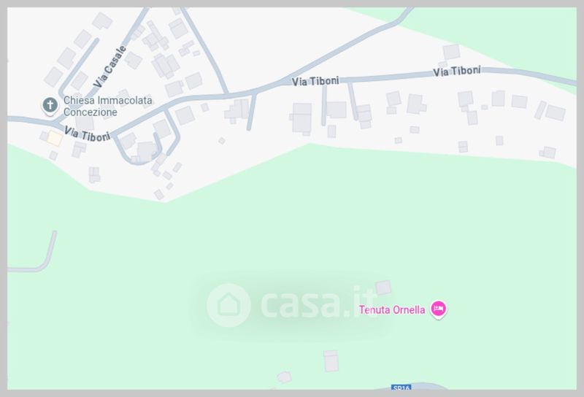Click the large building below middle Via Tiboni
The image size is (584, 397).
tap(301, 118)
